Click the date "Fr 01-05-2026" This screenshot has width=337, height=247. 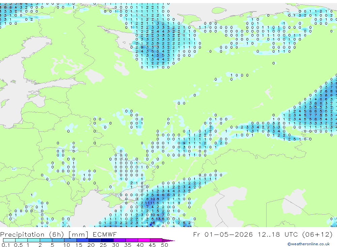click(x=223, y=234)
